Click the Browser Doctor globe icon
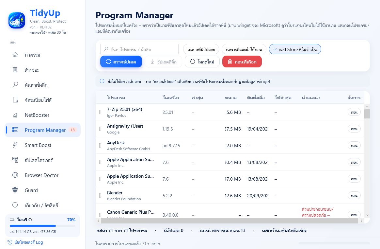Viewport: 380px width, 249px height. tap(15, 175)
